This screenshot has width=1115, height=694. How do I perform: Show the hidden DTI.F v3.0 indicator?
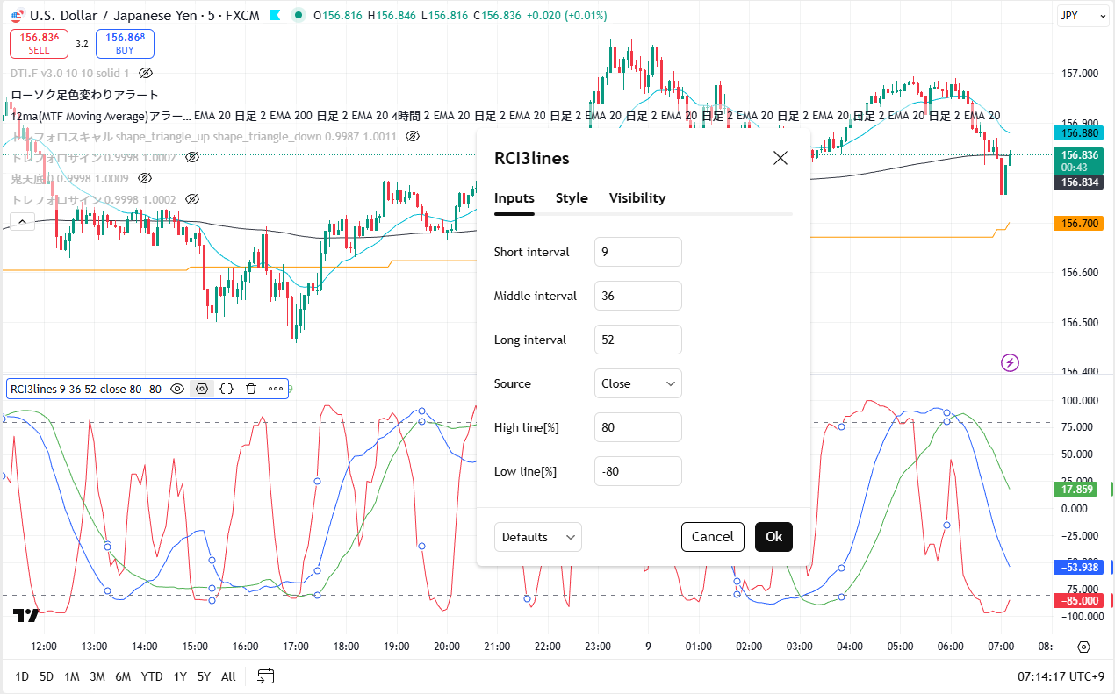pyautogui.click(x=146, y=74)
